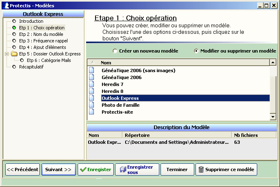Select Modifier ou supprimer un modèle option
Viewport: 280px width, 187px height.
[x=196, y=51]
